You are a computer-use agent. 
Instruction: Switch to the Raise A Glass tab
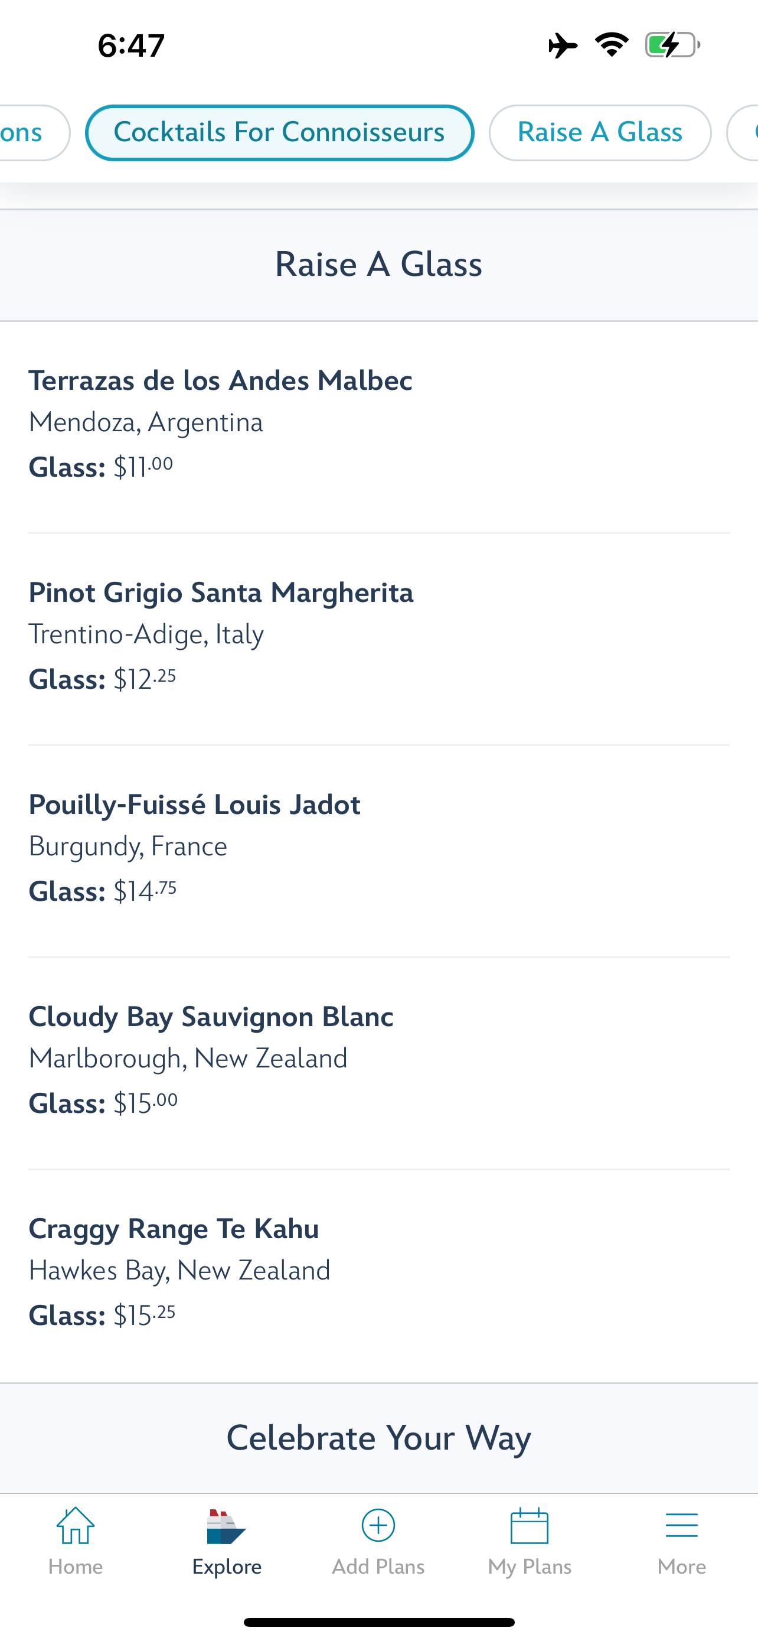coord(600,132)
